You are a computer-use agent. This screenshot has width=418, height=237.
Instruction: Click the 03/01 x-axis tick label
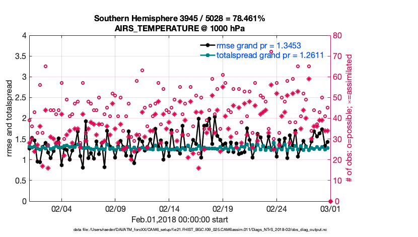[x=330, y=208]
